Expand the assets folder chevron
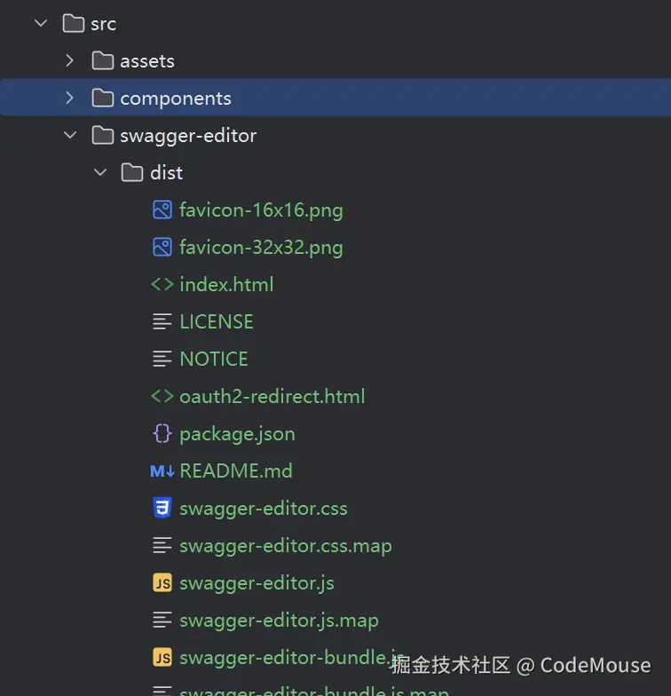This screenshot has height=696, width=671. (x=69, y=60)
